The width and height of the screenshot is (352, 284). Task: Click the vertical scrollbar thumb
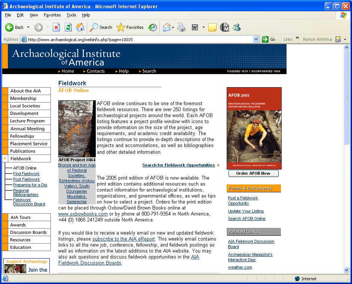347,97
